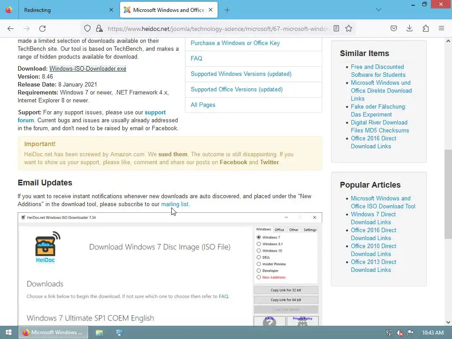This screenshot has width=452, height=339.
Task: Select Windows 10 radio button in screenshot
Action: [x=259, y=251]
